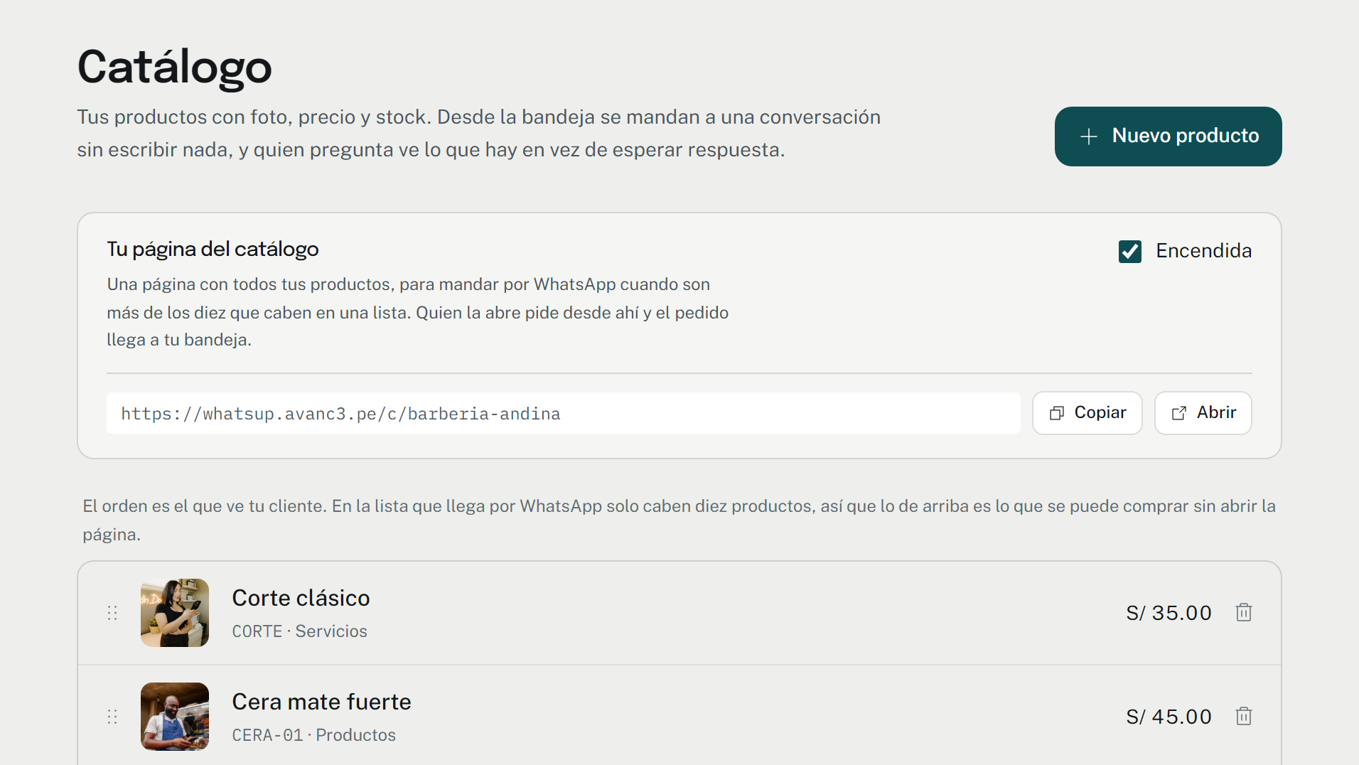Click the Nuevo producto button
This screenshot has height=765, width=1359.
tap(1168, 137)
